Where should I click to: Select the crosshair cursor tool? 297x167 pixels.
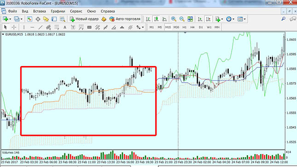tap(14, 28)
